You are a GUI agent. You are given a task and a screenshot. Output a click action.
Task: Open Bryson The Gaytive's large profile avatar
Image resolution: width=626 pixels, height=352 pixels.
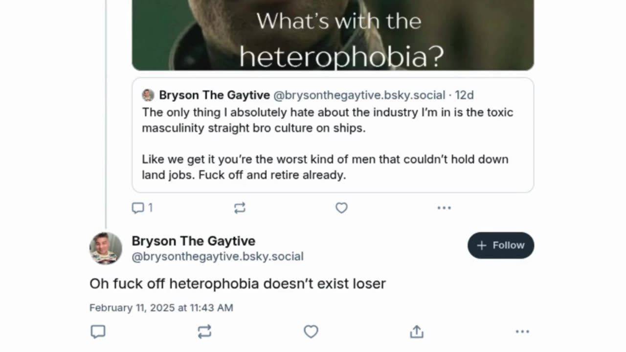tap(106, 248)
